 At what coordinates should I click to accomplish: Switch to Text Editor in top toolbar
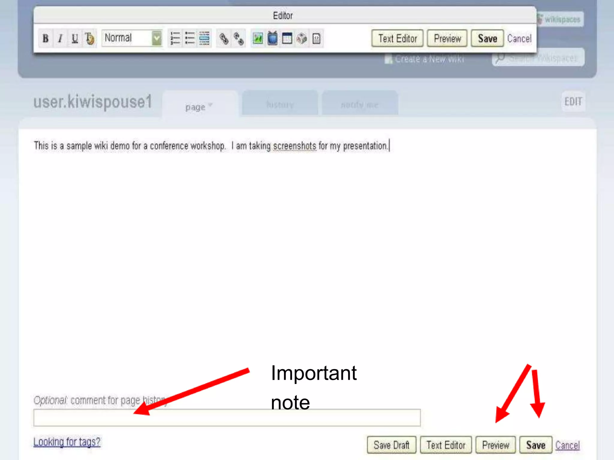click(x=397, y=38)
